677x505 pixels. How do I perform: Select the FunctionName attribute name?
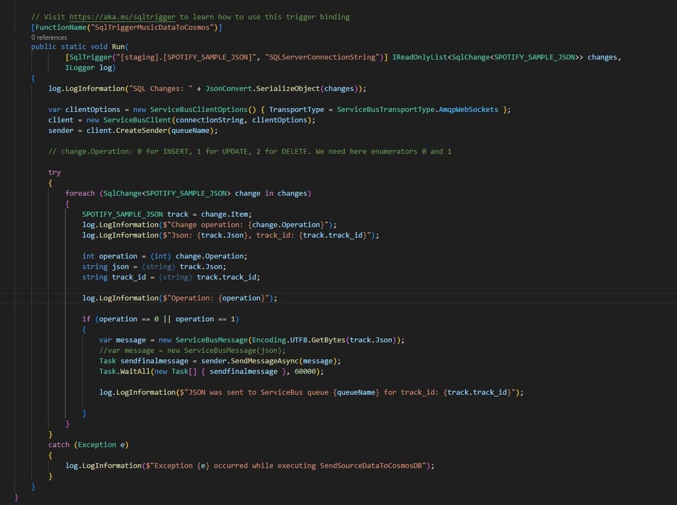click(60, 27)
